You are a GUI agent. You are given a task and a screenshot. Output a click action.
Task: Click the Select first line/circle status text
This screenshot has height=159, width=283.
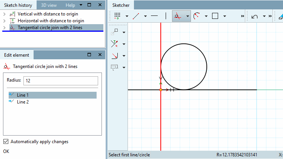(129, 155)
